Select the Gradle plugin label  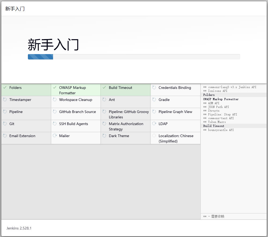[164, 100]
